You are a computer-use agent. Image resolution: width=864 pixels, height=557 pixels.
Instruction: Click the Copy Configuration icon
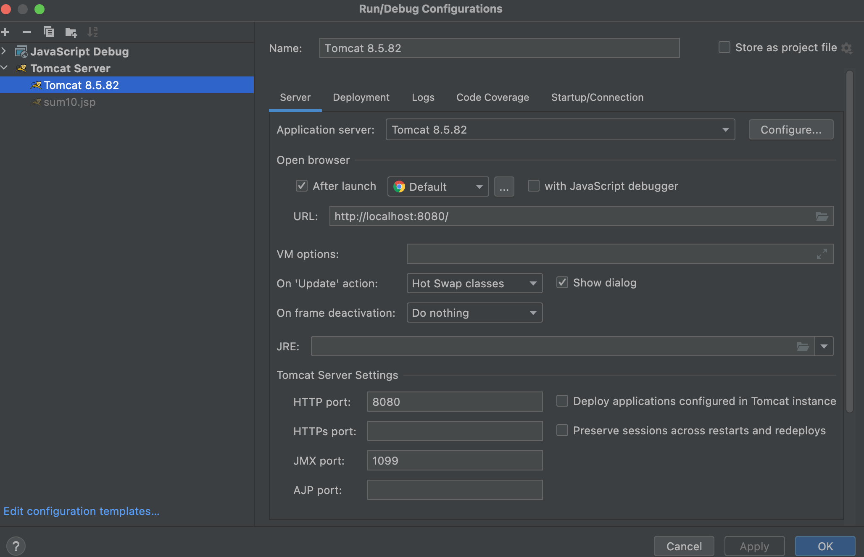pyautogui.click(x=49, y=32)
